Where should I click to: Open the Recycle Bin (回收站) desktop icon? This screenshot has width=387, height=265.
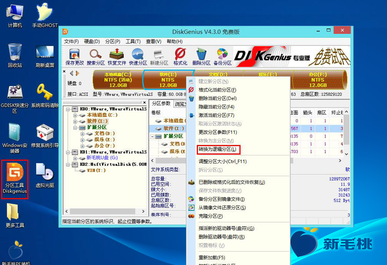pyautogui.click(x=15, y=55)
